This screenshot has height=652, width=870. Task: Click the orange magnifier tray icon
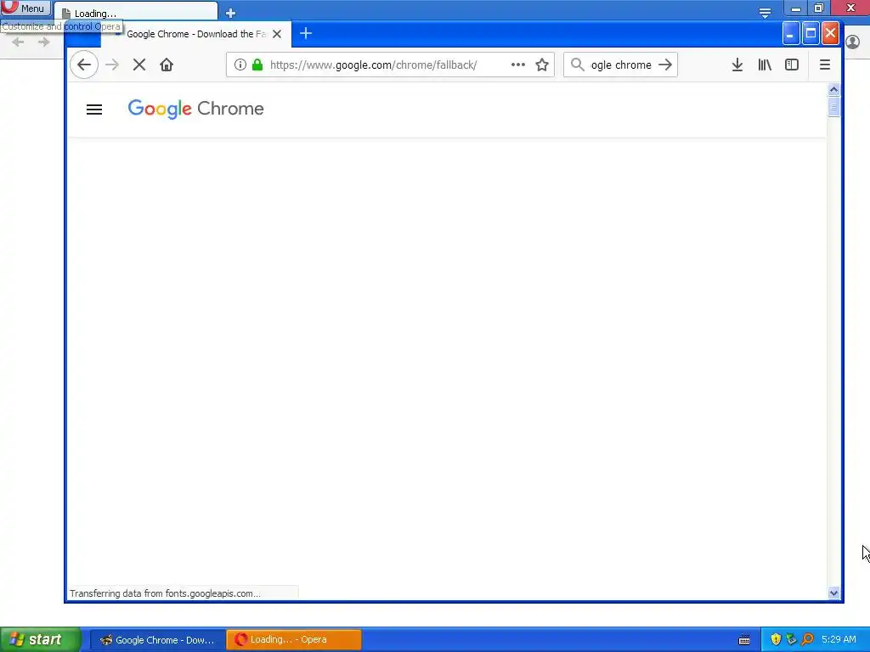pos(807,639)
